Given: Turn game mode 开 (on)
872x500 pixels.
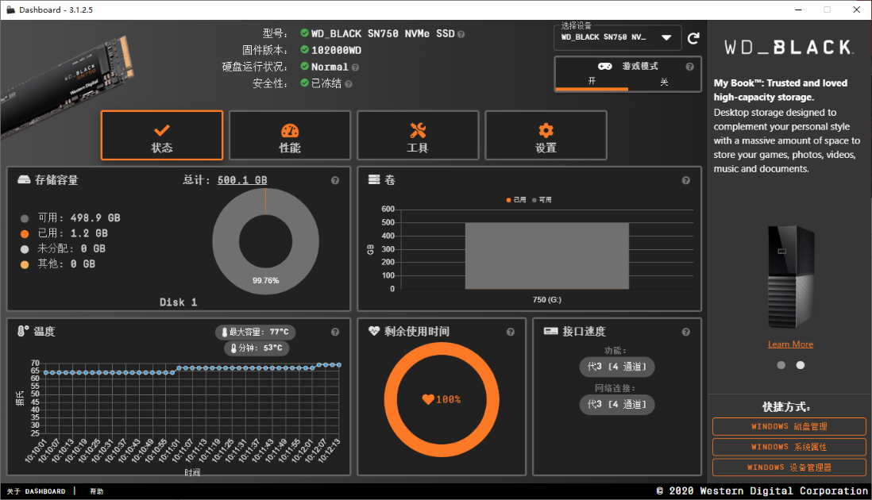Looking at the screenshot, I should pos(592,82).
